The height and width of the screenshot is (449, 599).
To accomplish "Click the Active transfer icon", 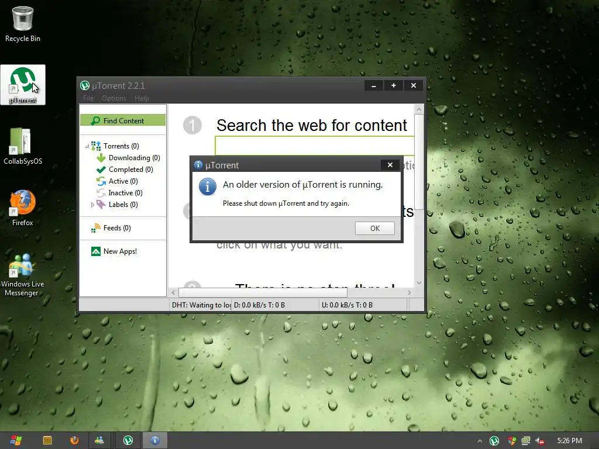I will [101, 181].
